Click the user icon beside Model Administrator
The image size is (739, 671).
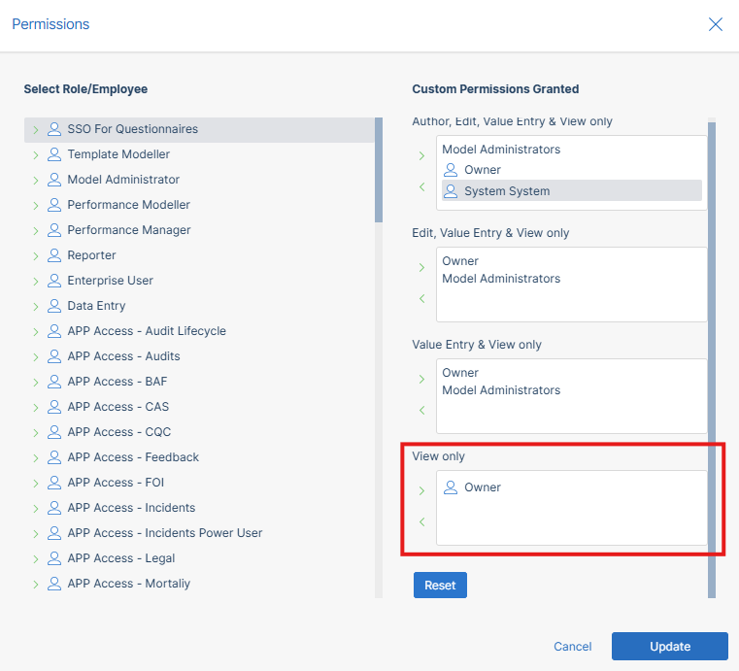point(54,180)
